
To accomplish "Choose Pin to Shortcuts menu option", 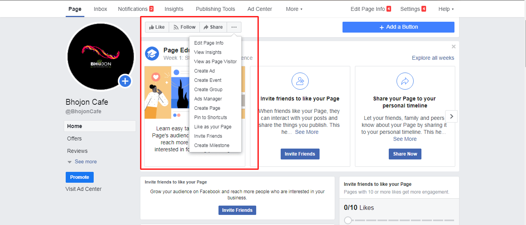I will tap(210, 117).
